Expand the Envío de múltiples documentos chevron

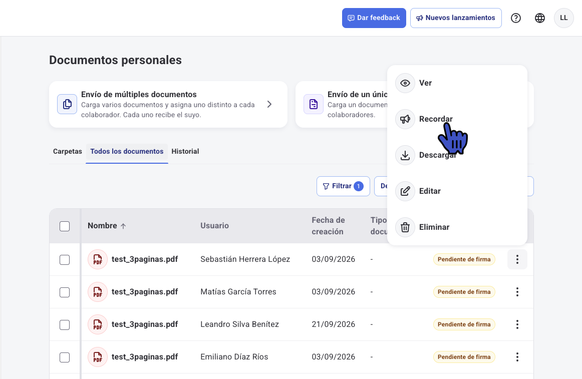[269, 104]
